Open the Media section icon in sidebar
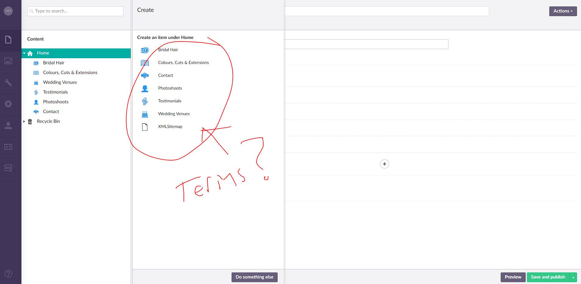581x284 pixels. (x=8, y=61)
